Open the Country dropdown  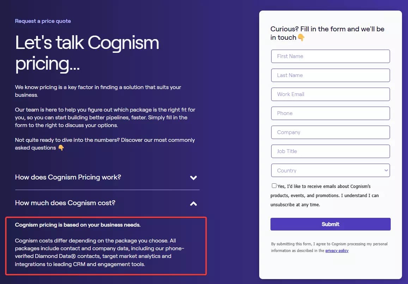(x=330, y=170)
